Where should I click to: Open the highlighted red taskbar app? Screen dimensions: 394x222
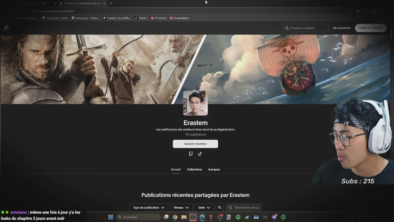pyautogui.click(x=193, y=217)
